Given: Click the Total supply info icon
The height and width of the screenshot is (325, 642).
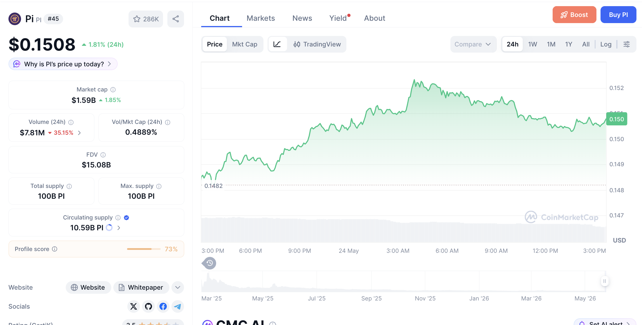Looking at the screenshot, I should pos(69,186).
